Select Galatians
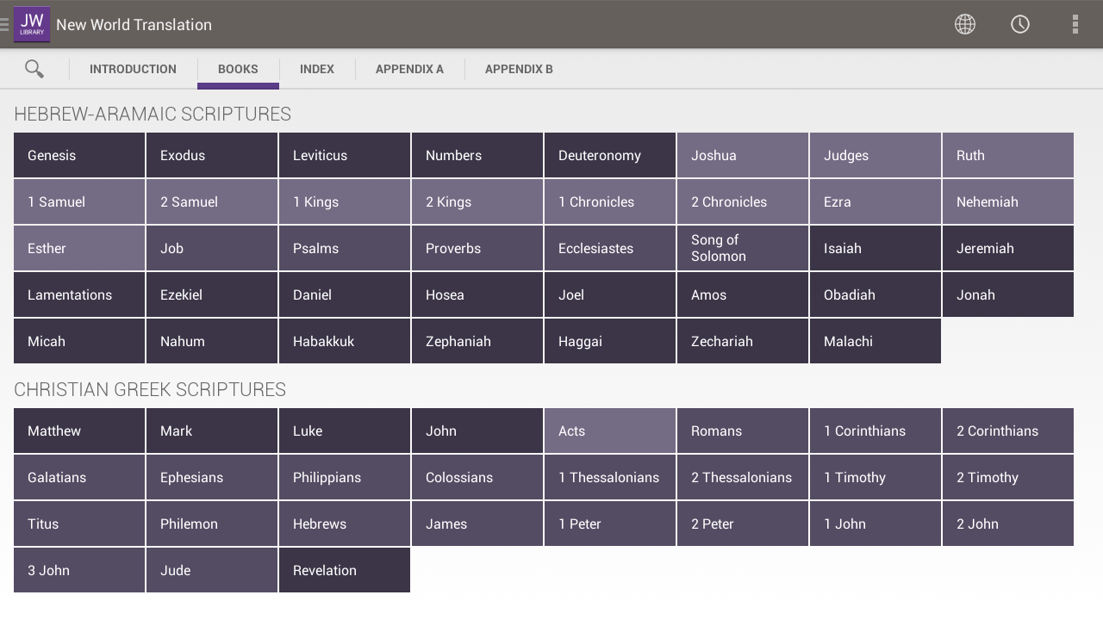1103x626 pixels. coord(79,477)
